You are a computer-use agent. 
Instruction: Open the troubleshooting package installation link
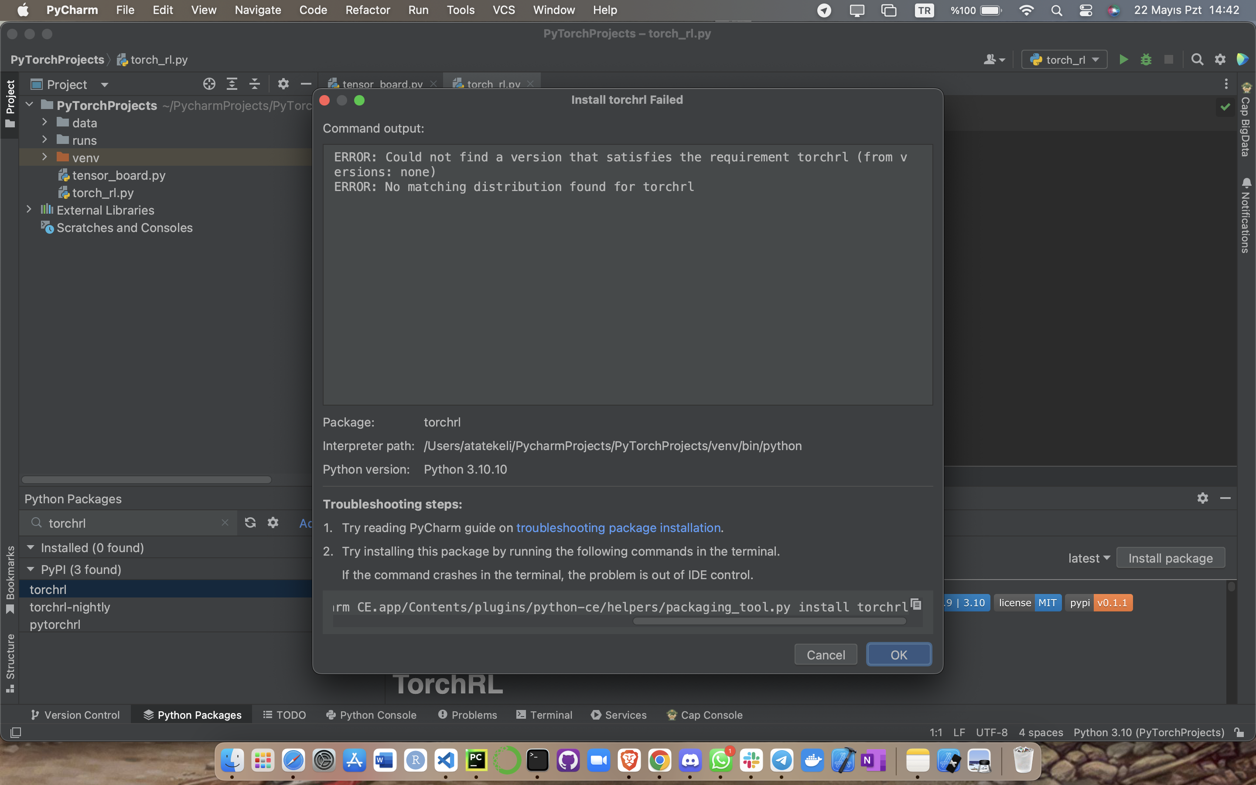coord(619,528)
